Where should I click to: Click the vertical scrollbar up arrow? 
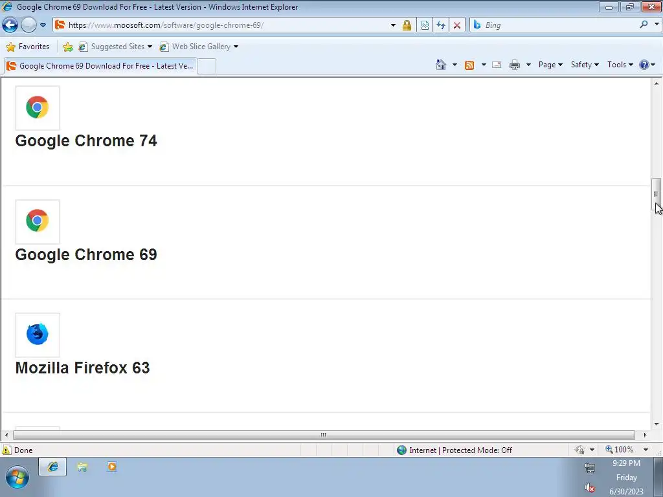(657, 83)
